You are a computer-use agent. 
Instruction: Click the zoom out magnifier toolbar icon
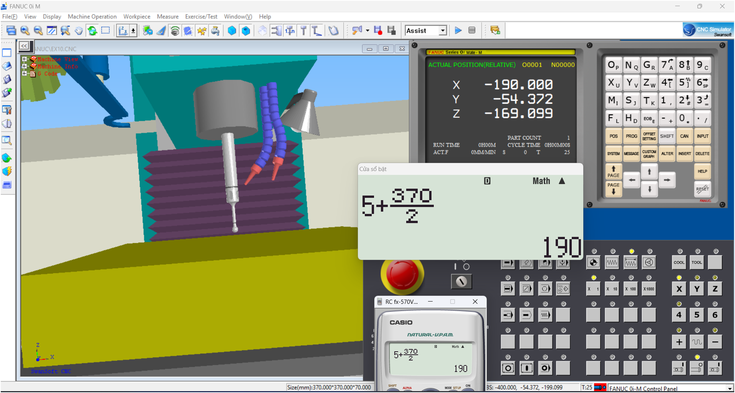tap(38, 31)
